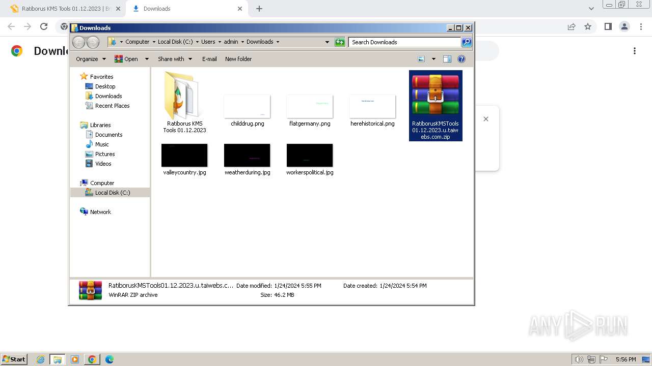652x366 pixels.
Task: Close the Downloads Chrome tab
Action: (x=240, y=9)
